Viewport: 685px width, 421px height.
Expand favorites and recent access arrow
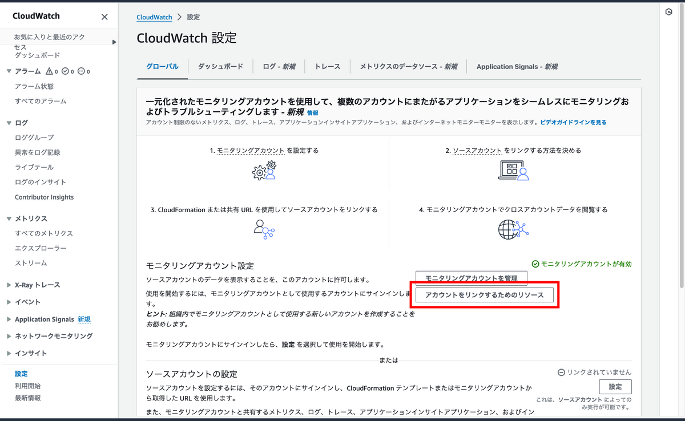coord(114,42)
